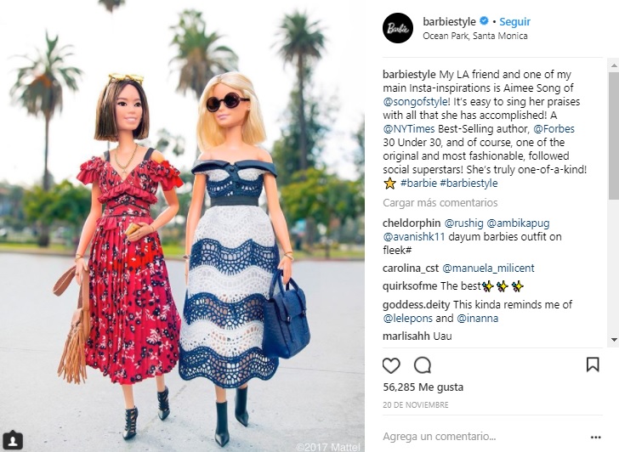Save post with bookmark icon
This screenshot has height=452, width=619.
click(x=593, y=364)
